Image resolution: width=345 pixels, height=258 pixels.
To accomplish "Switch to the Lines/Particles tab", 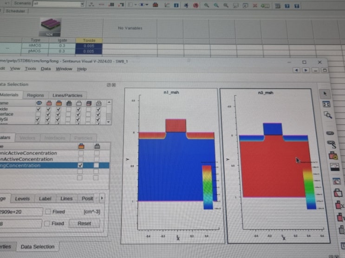I will click(x=67, y=95).
